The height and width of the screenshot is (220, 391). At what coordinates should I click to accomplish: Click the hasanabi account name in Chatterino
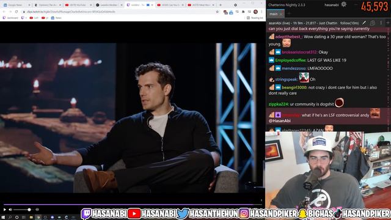coord(332,5)
